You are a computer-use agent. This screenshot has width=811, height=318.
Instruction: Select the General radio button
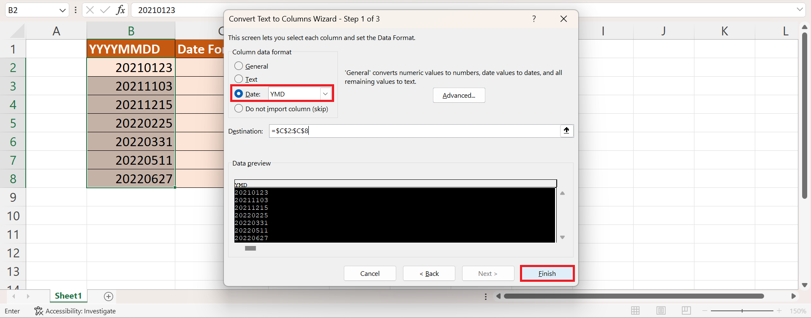tap(239, 66)
